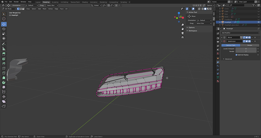The image size is (261, 138).
Task: Open the Vertex menu in viewport header
Action: pyautogui.click(x=50, y=9)
